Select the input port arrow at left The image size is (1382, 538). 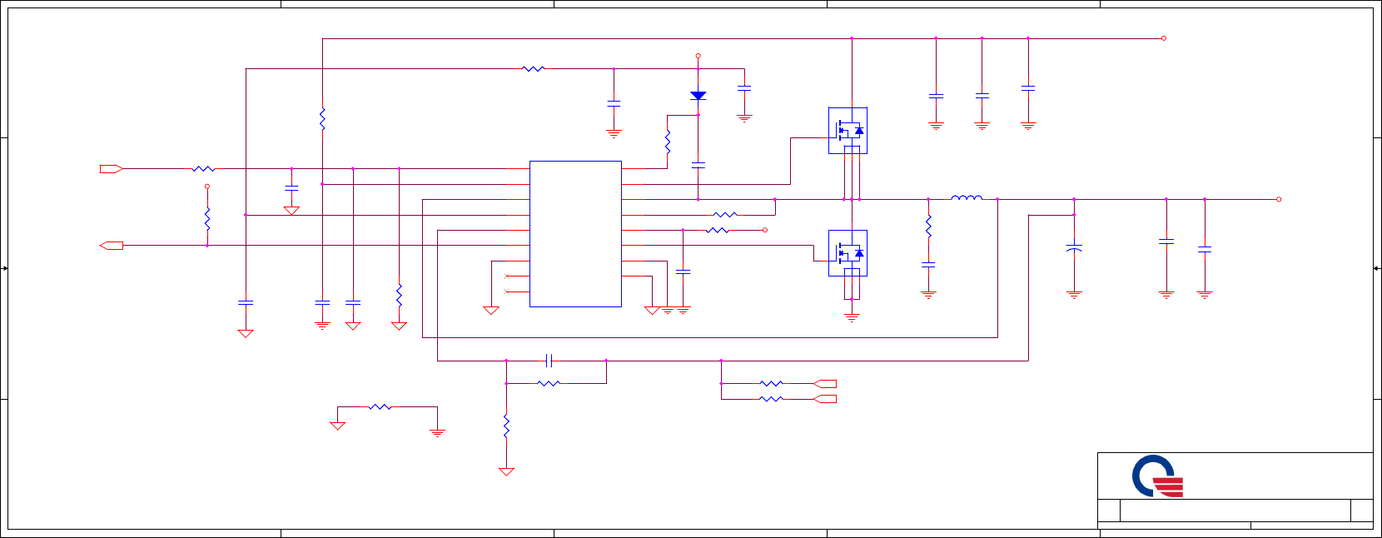(112, 169)
